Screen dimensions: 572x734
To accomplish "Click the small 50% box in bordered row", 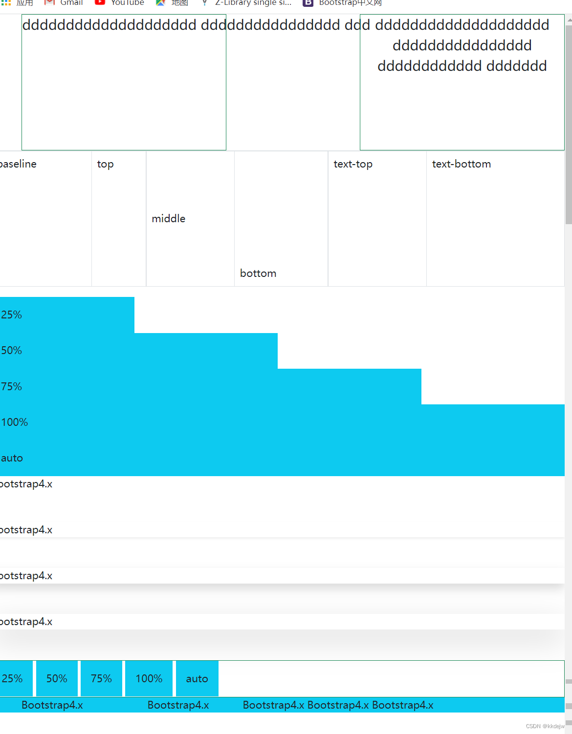I will [x=57, y=678].
